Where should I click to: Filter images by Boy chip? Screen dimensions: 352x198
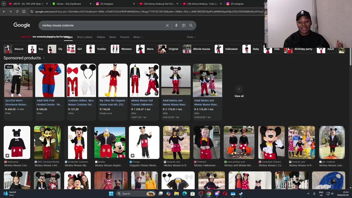(x=37, y=49)
